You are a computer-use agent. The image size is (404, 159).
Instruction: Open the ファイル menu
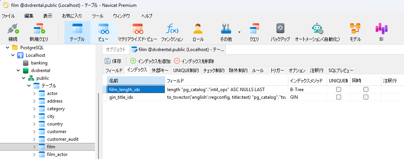click(x=8, y=16)
